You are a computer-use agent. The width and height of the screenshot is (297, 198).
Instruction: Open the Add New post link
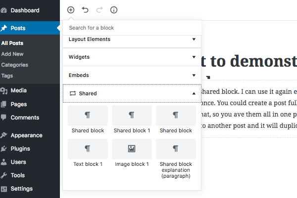[12, 54]
